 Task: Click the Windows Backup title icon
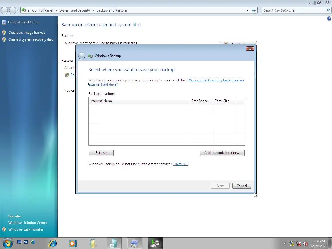pos(90,56)
